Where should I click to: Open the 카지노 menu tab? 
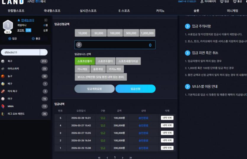pyautogui.click(x=160, y=11)
